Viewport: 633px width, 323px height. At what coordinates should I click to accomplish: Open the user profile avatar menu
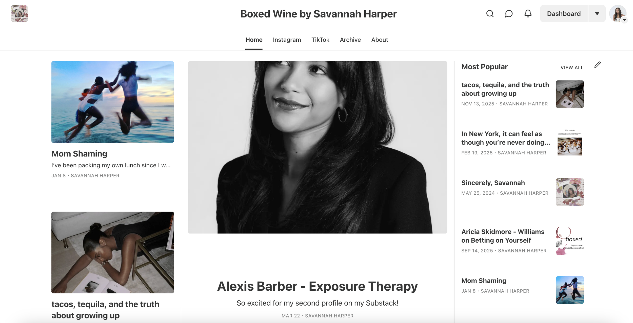point(618,14)
